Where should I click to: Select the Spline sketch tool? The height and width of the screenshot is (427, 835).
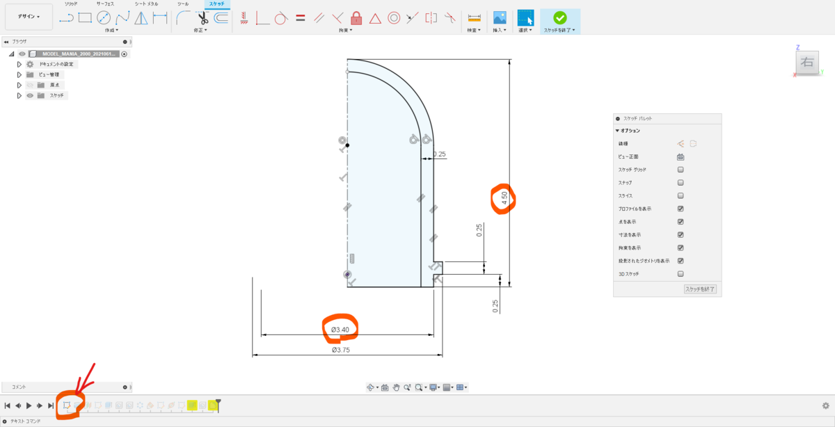(122, 17)
